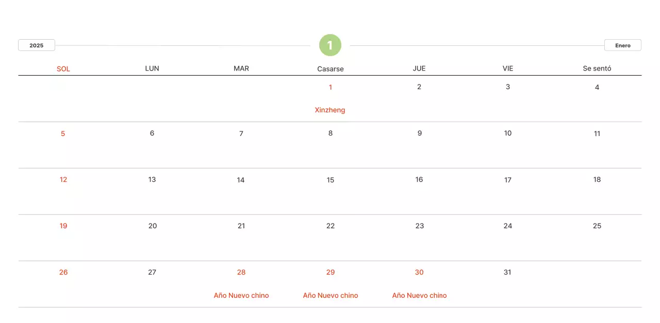Select January 1 in the calendar
660x323 pixels.
coord(331,87)
